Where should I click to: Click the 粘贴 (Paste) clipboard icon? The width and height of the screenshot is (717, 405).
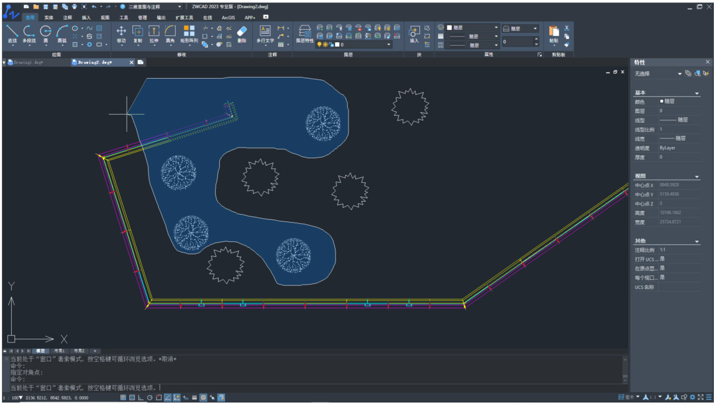tap(554, 32)
